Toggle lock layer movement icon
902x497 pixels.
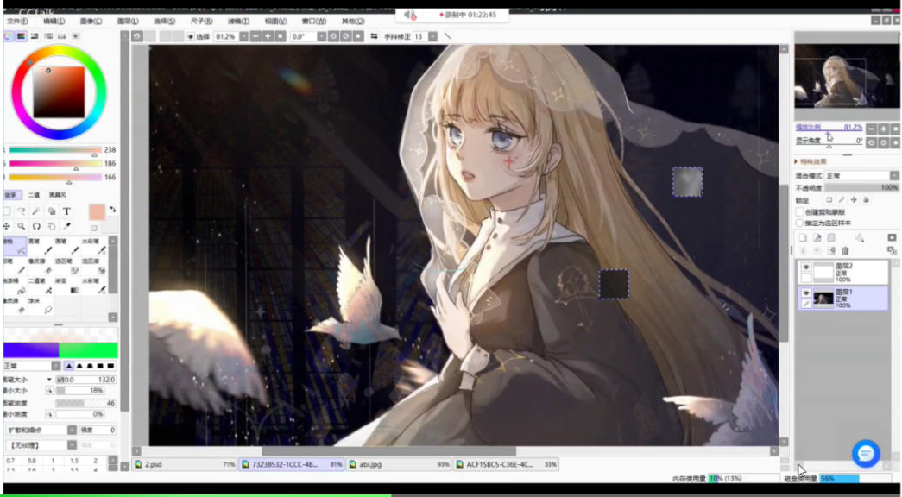pos(854,199)
